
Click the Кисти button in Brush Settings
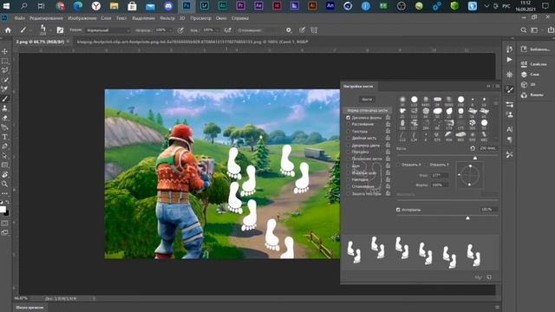[x=367, y=100]
